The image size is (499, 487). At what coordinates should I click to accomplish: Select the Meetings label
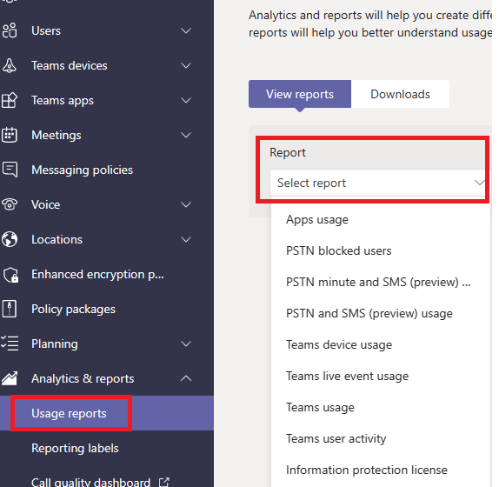56,136
